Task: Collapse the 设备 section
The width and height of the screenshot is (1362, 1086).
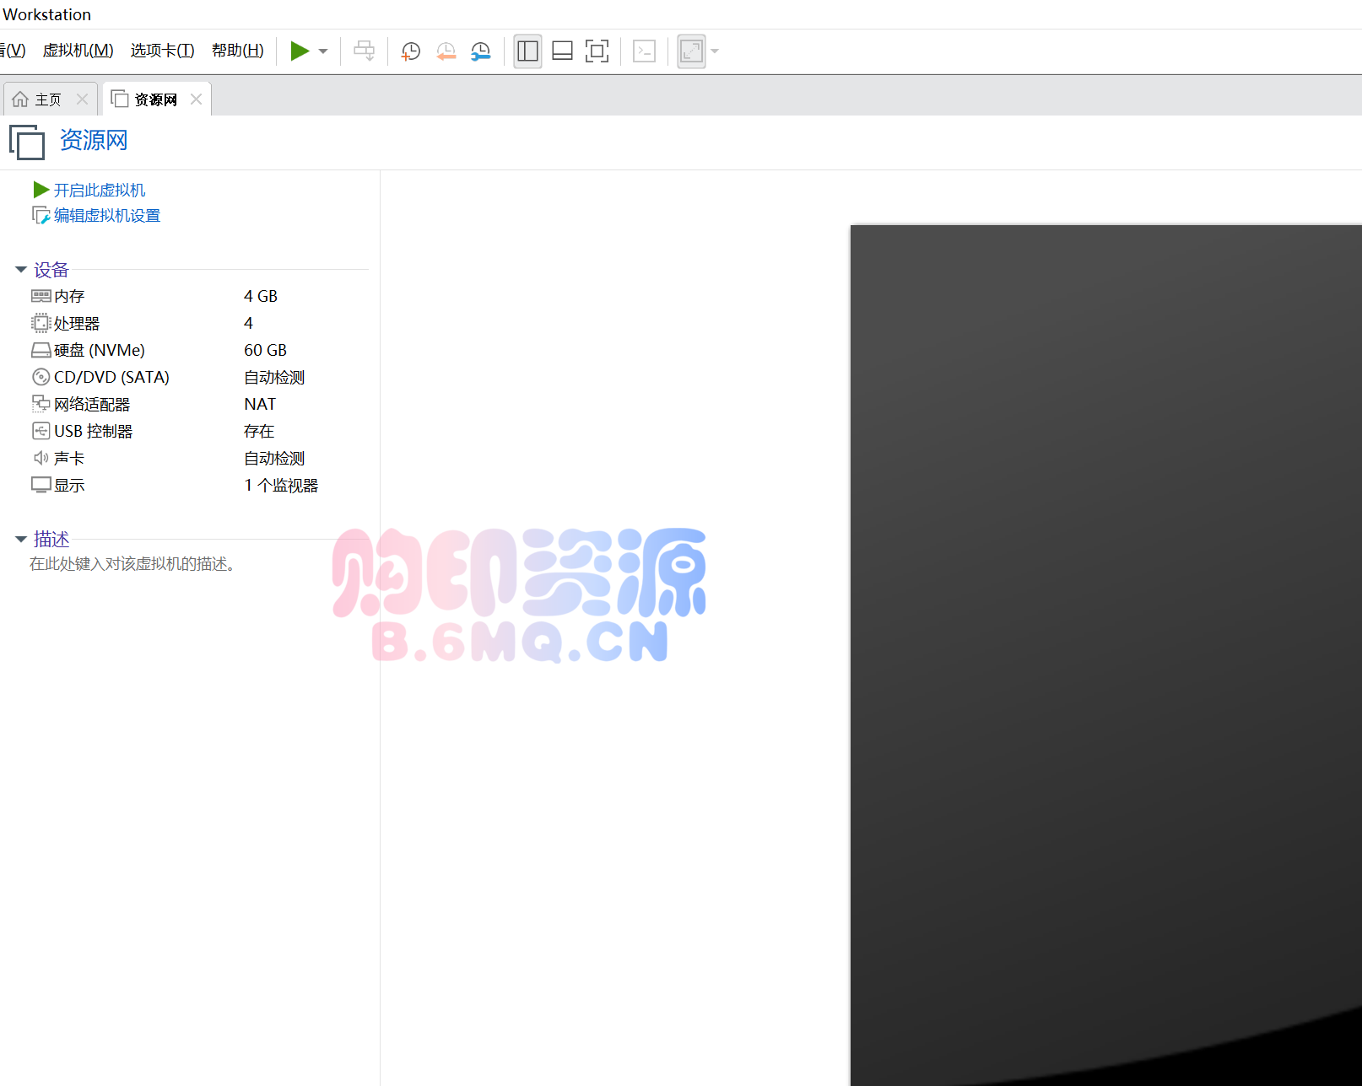Action: coord(21,270)
